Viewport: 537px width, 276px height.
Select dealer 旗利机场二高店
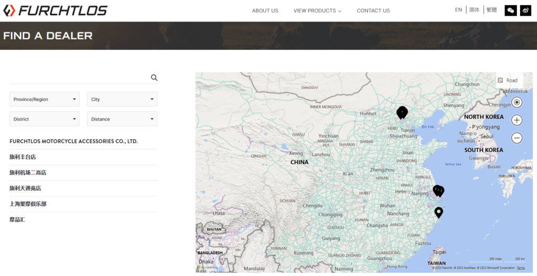click(28, 173)
